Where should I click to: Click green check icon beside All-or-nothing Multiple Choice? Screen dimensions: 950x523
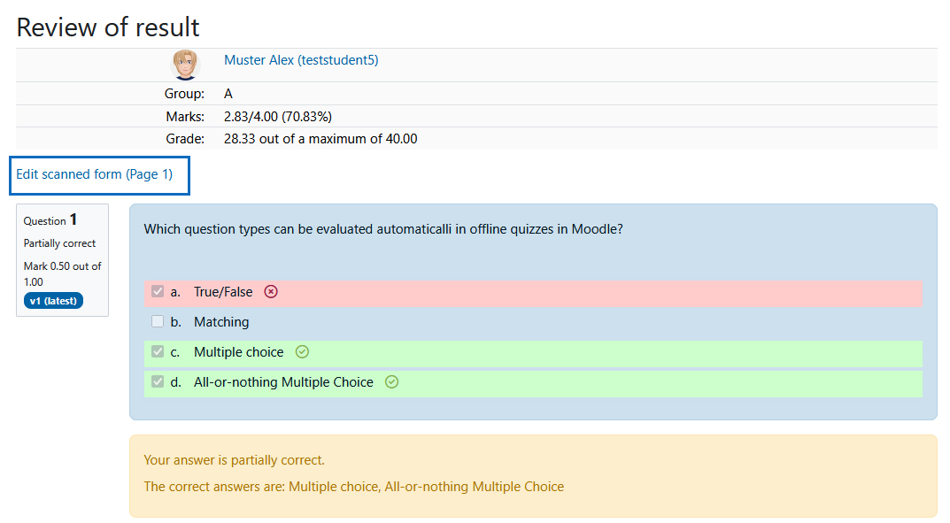point(392,382)
